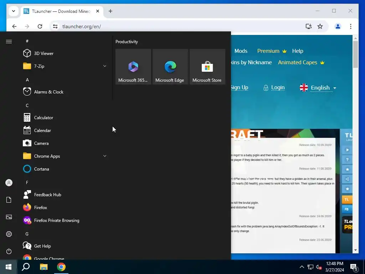The image size is (365, 274).
Task: Click the play icon on TLauncher sidebar
Action: click(x=347, y=150)
